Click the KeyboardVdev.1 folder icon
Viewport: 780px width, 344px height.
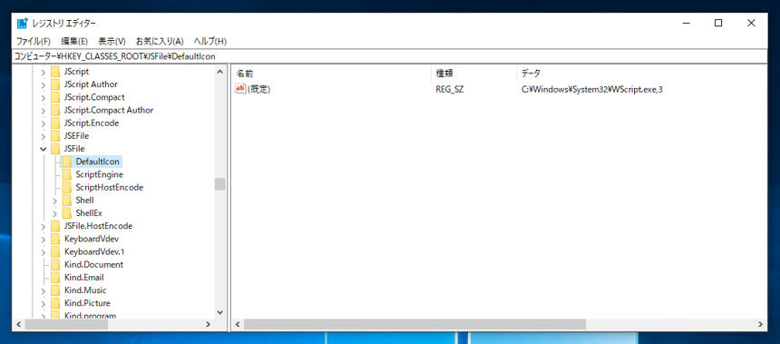[x=55, y=252]
